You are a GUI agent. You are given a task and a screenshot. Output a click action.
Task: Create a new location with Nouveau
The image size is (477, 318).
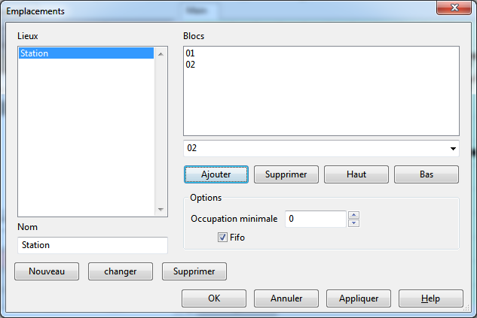point(46,271)
